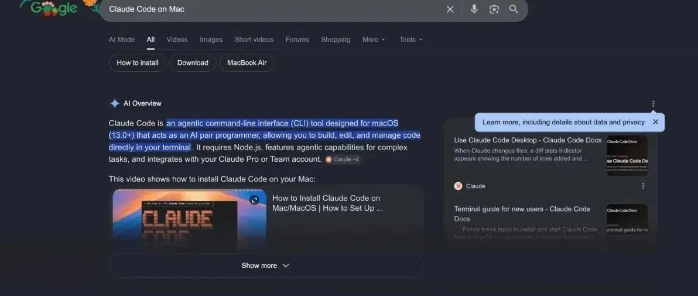This screenshot has width=698, height=296.
Task: Open the Google logo homepage link
Action: 53,8
